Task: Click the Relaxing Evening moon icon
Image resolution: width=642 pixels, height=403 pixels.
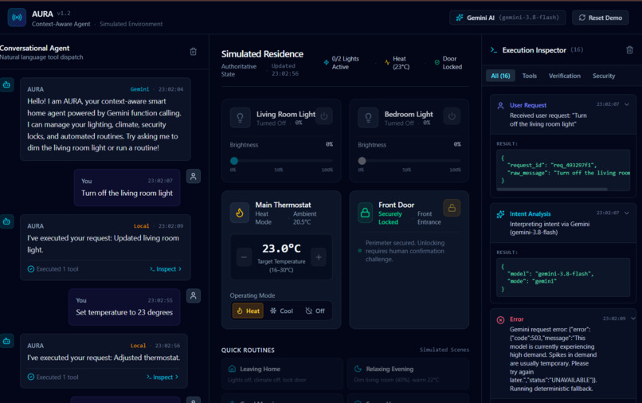Action: [x=358, y=369]
